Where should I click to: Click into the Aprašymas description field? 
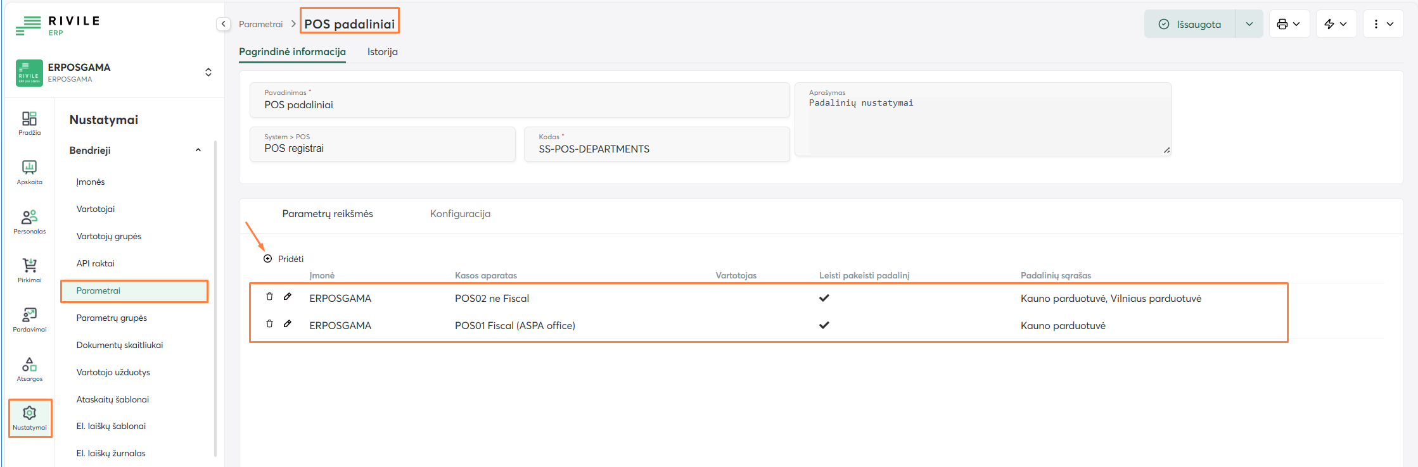pyautogui.click(x=982, y=127)
